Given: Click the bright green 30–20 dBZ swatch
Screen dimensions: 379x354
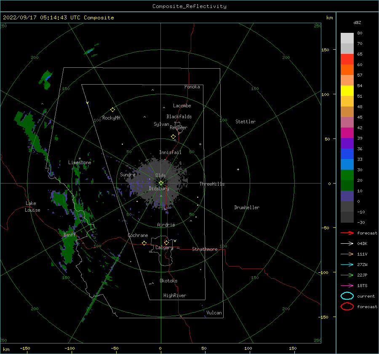Looking at the screenshot, I should coord(347,175).
